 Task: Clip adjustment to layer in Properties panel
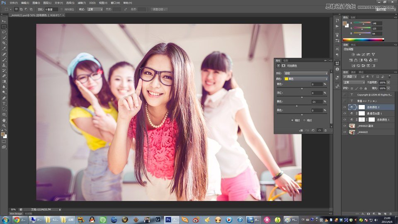click(x=301, y=130)
